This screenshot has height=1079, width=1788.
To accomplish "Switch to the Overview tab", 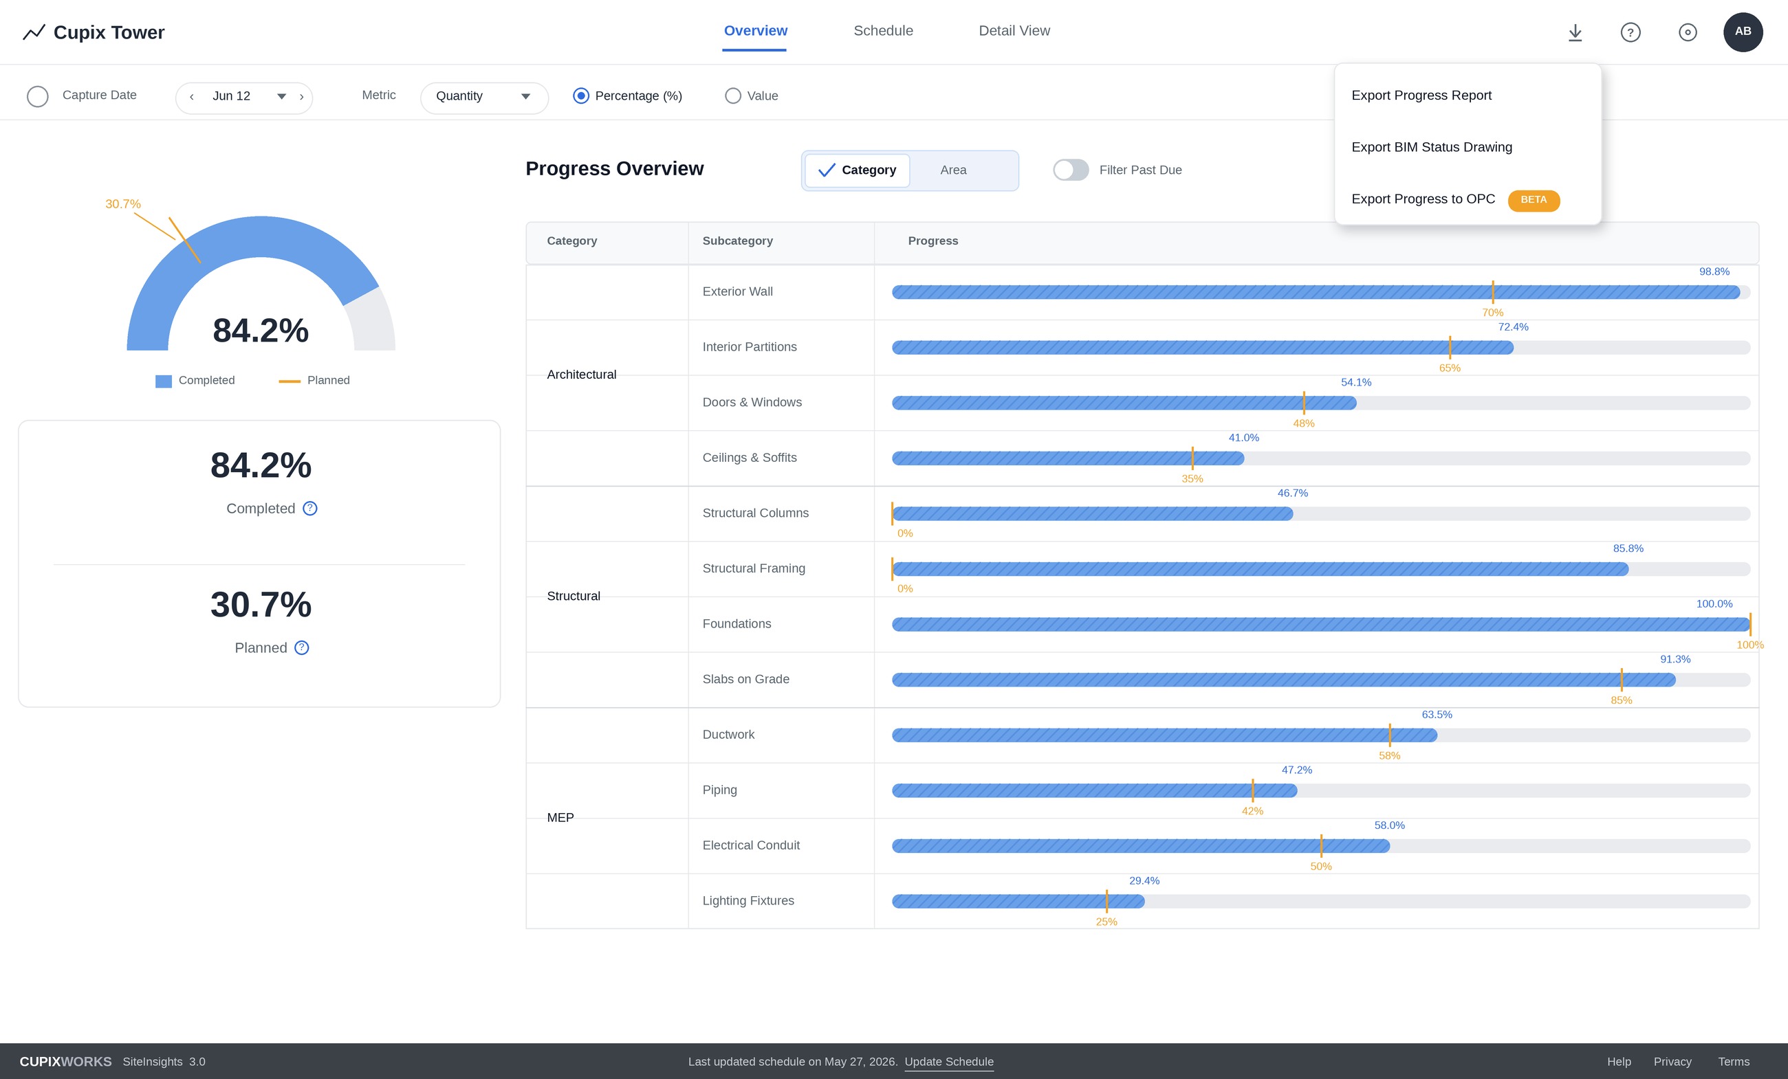I will coord(755,31).
